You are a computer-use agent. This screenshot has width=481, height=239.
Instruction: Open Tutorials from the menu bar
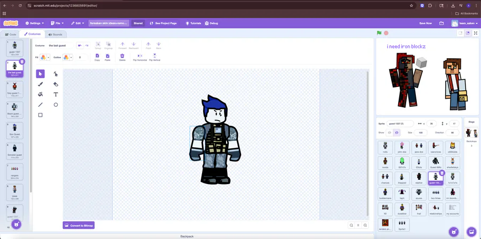point(193,23)
